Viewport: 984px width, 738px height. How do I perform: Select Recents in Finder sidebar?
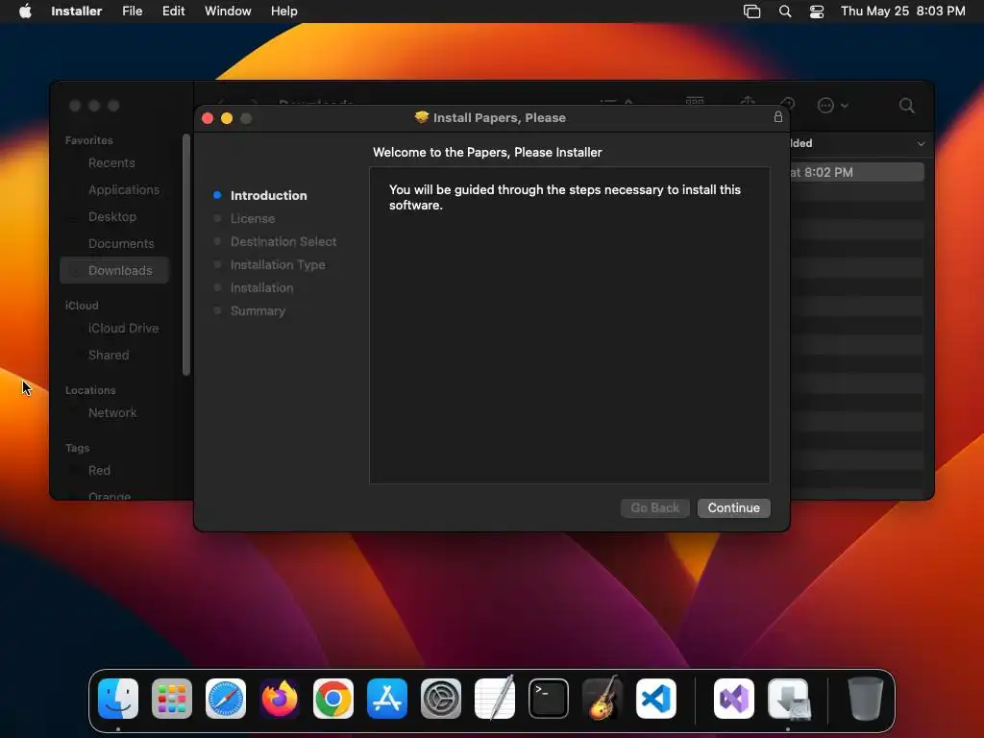click(111, 163)
